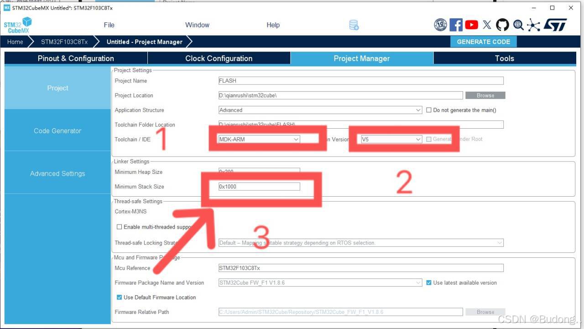Image resolution: width=584 pixels, height=329 pixels.
Task: Click the Project Name field
Action: 361,81
